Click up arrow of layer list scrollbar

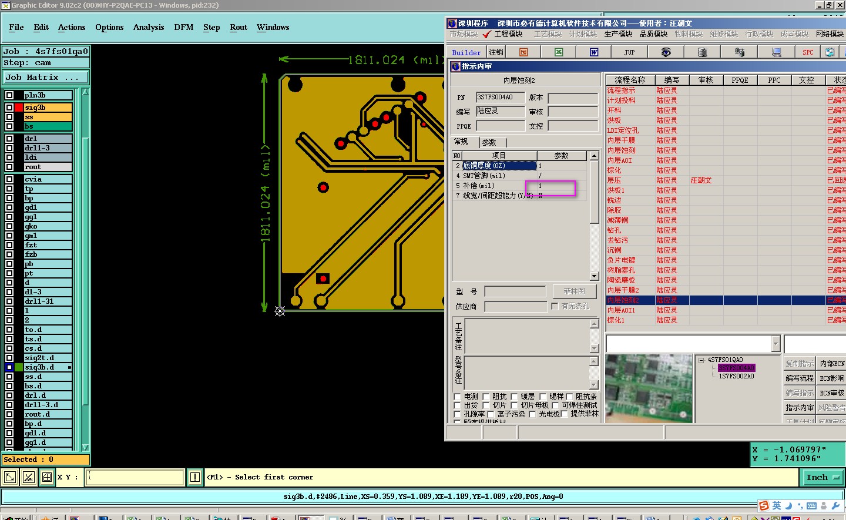85,92
